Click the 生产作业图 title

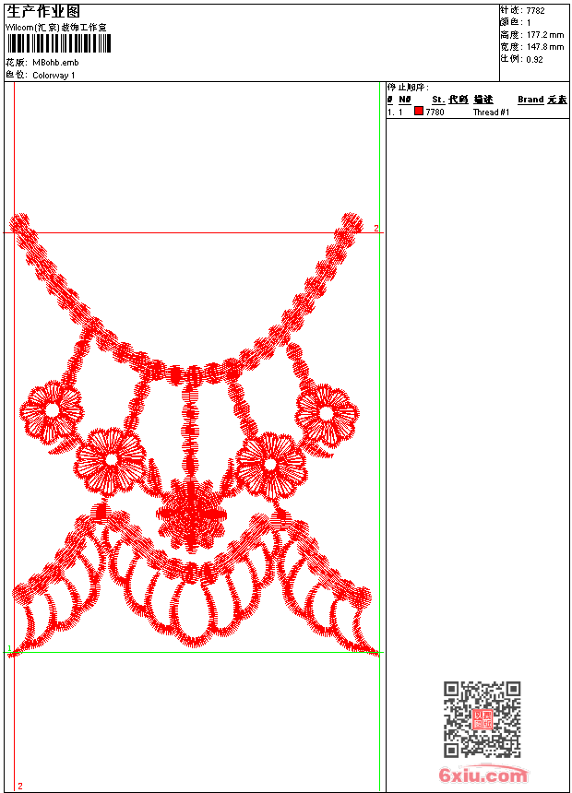pos(43,11)
